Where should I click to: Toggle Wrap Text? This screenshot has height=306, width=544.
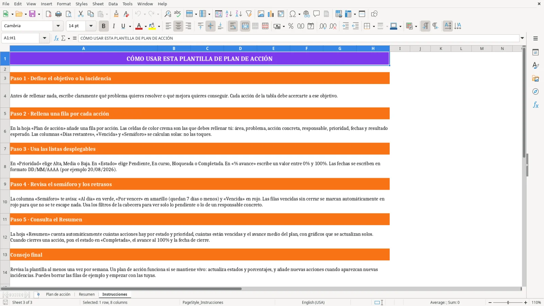233,26
